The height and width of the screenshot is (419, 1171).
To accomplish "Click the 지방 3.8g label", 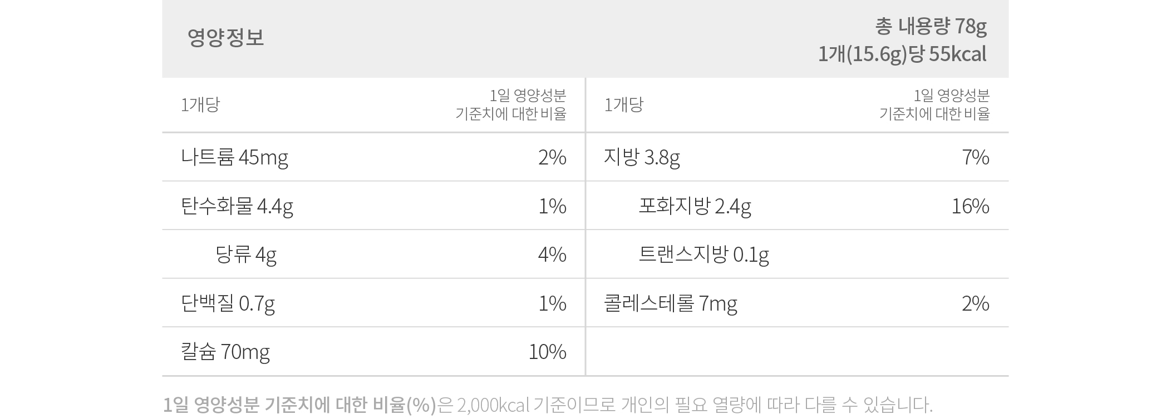I will coord(642,158).
